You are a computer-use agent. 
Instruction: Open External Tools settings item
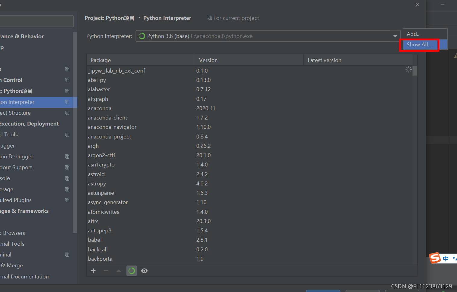point(36,244)
